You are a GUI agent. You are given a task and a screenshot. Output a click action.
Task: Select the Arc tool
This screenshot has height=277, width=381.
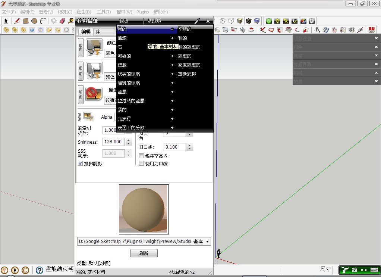[x=43, y=21]
